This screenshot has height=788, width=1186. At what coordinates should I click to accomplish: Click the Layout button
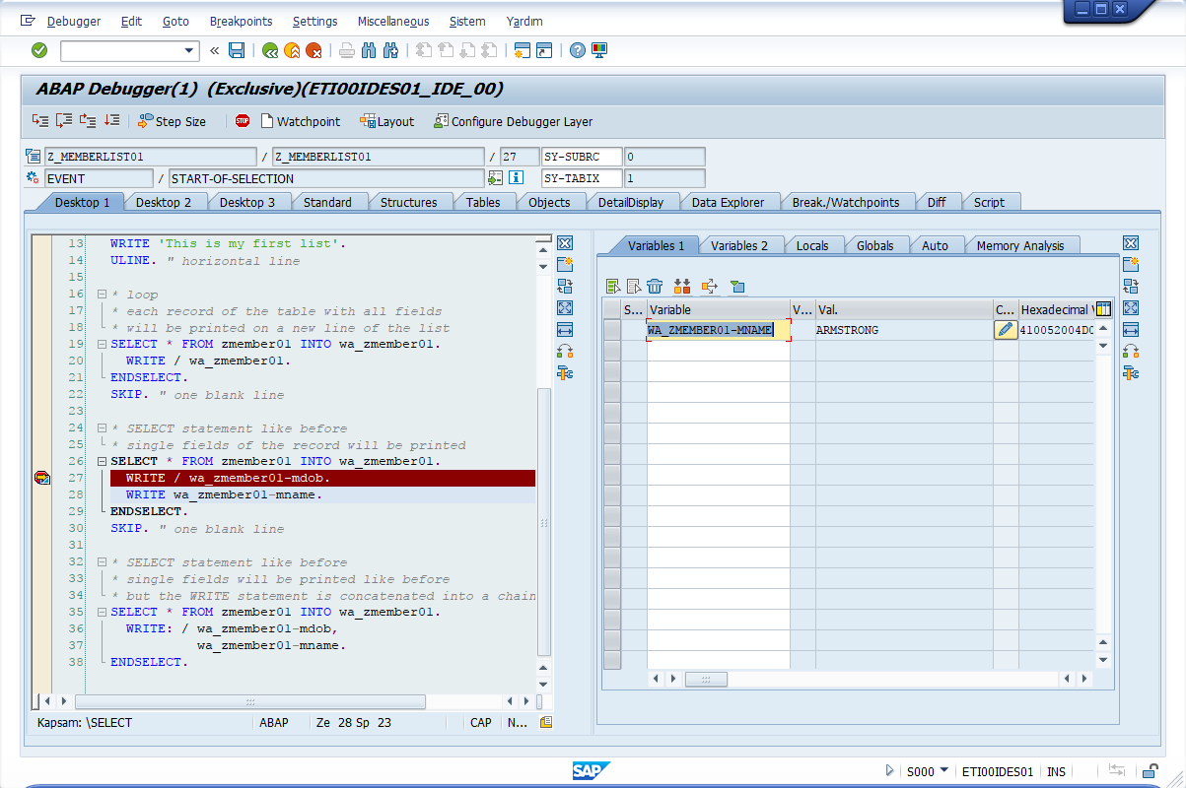[386, 121]
